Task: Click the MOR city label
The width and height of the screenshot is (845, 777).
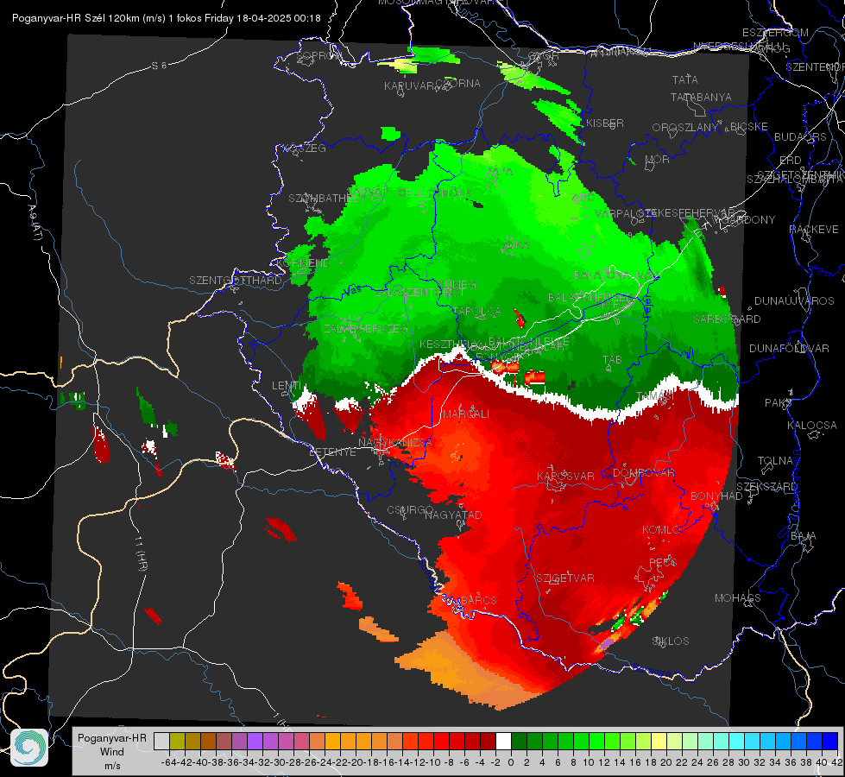Action: (x=658, y=160)
